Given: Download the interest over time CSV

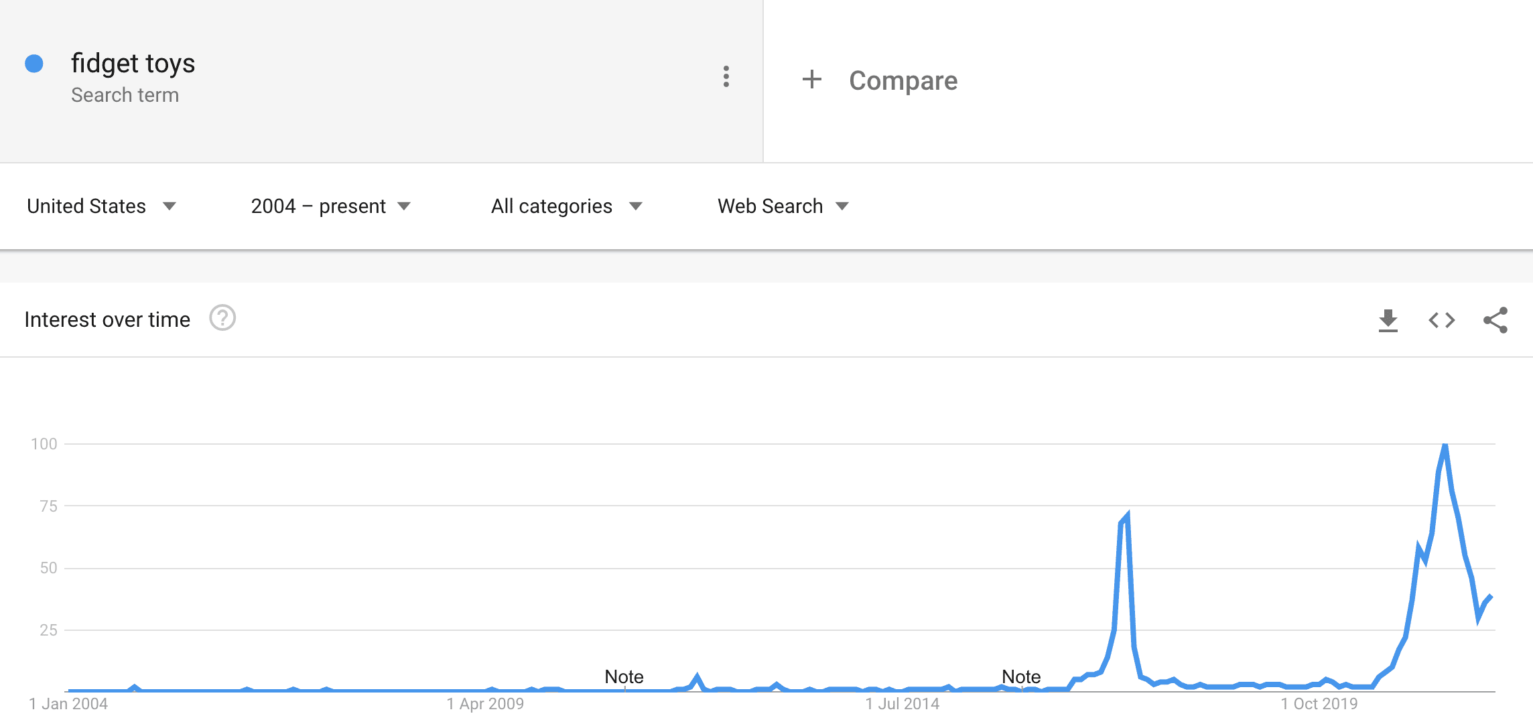Looking at the screenshot, I should coord(1388,320).
